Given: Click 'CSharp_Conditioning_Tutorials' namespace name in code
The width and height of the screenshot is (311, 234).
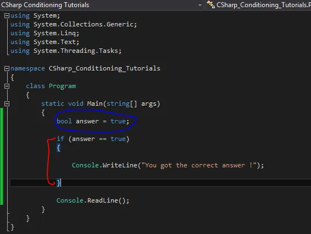Looking at the screenshot, I should point(104,69).
